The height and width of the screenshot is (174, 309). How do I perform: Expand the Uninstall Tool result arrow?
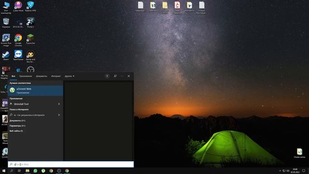click(x=59, y=104)
